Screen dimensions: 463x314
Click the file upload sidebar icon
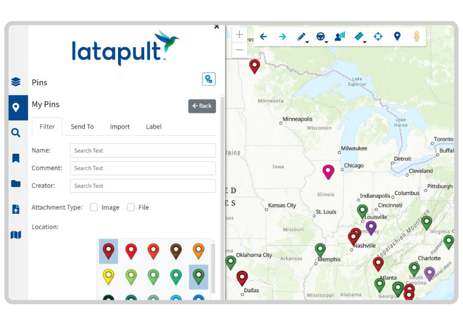16,209
